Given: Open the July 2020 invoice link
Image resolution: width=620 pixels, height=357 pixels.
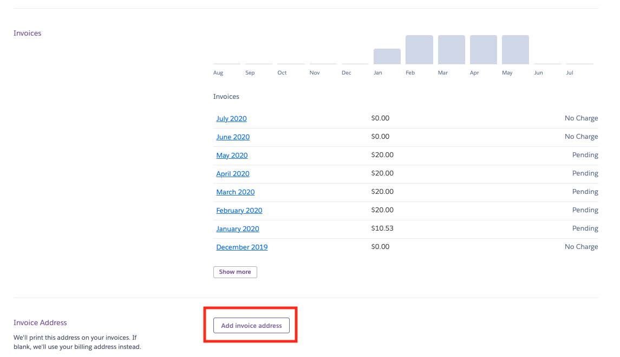Looking at the screenshot, I should click(x=231, y=119).
